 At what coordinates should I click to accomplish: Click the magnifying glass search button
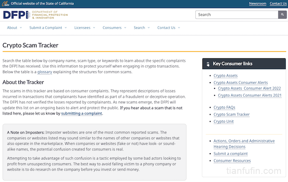[x=282, y=15]
